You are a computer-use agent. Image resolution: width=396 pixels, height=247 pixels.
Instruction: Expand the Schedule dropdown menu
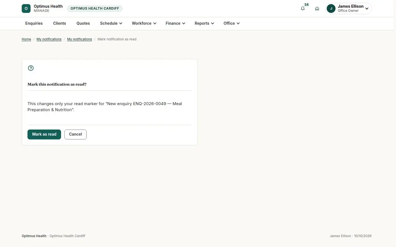pos(111,23)
